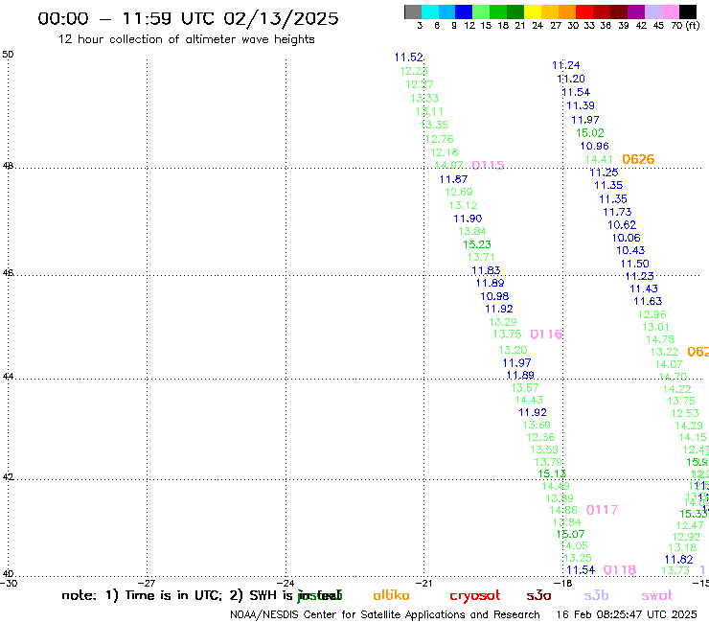Click the cryosat satellite legend label

(x=475, y=596)
